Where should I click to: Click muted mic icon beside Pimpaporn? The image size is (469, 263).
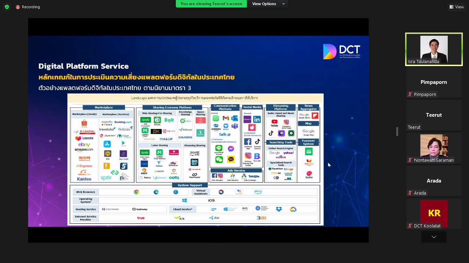(x=410, y=95)
